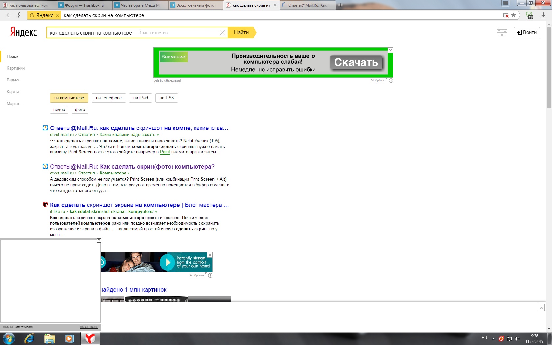Expand dropdown arrow after it-like.ru URL

(156, 212)
